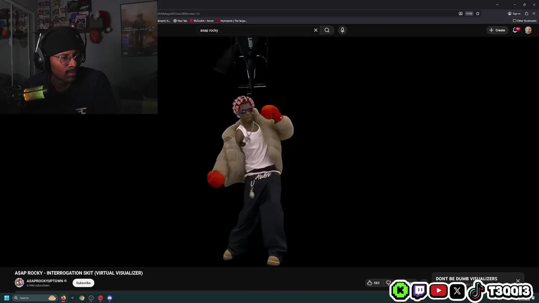The image size is (539, 303).
Task: Open the YouTube Create menu
Action: pyautogui.click(x=497, y=30)
